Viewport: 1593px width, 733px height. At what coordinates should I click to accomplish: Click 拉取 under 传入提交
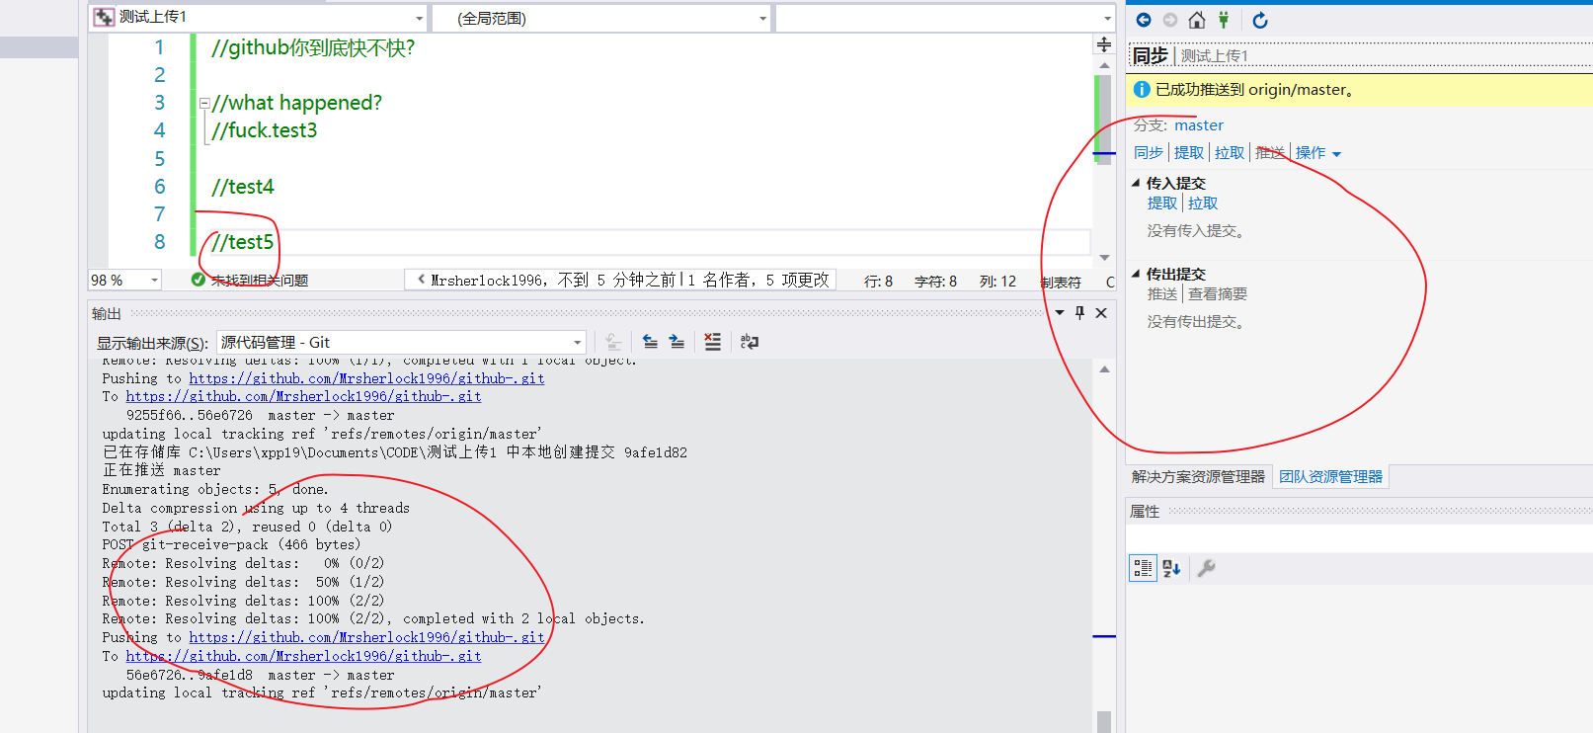click(x=1203, y=204)
